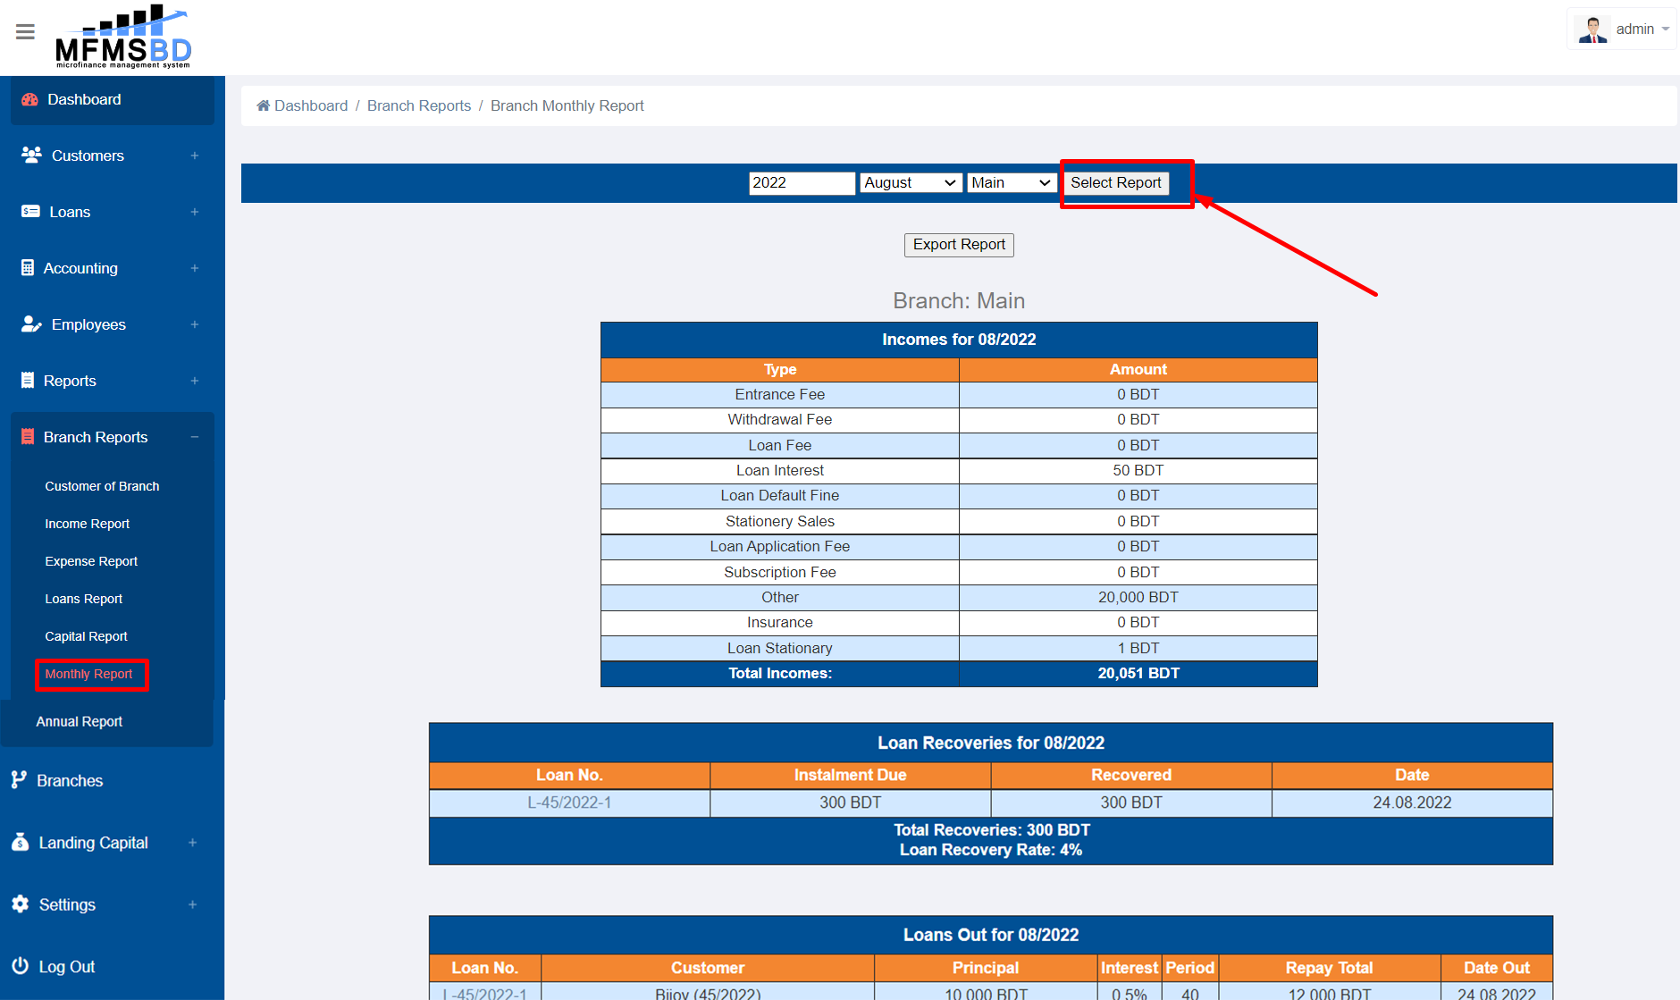
Task: Click the Customers people icon
Action: [x=31, y=155]
